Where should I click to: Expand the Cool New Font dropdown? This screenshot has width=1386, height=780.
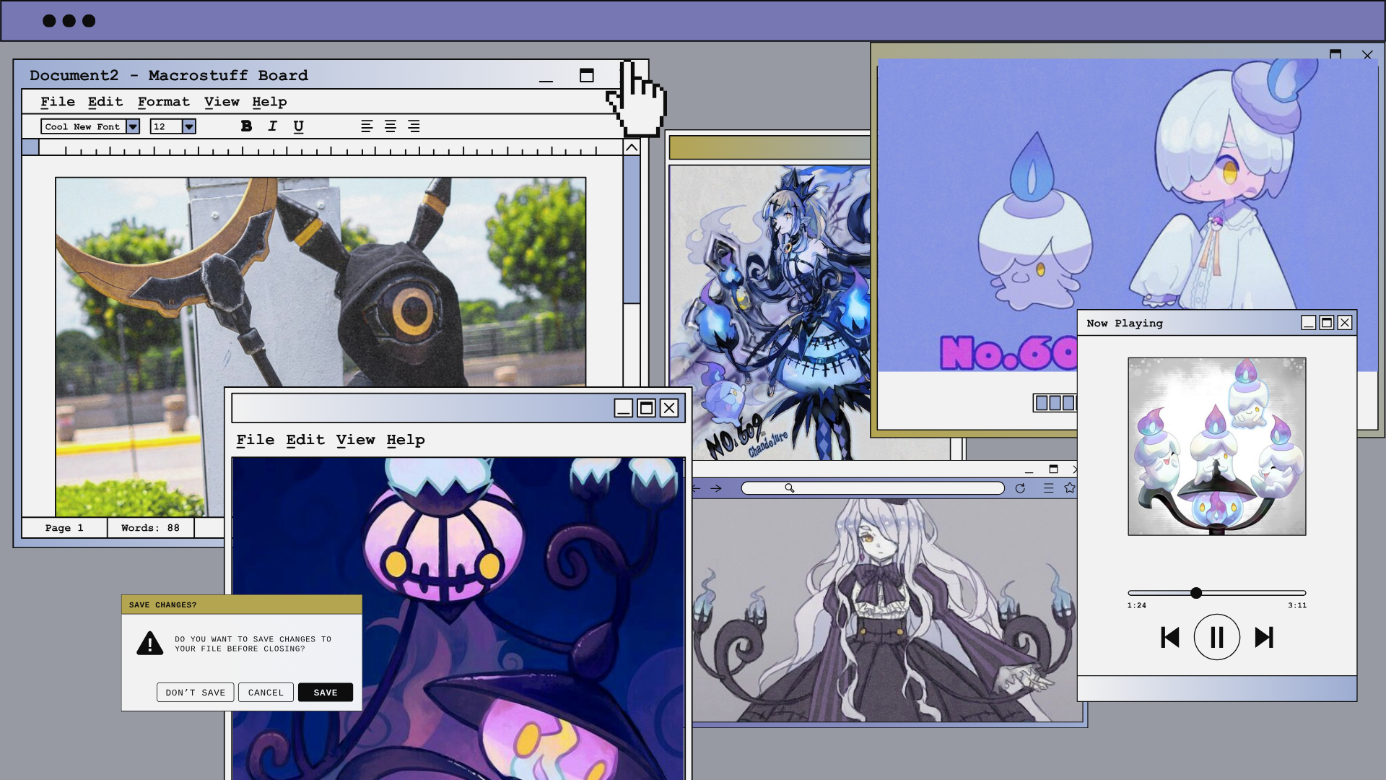(x=133, y=126)
